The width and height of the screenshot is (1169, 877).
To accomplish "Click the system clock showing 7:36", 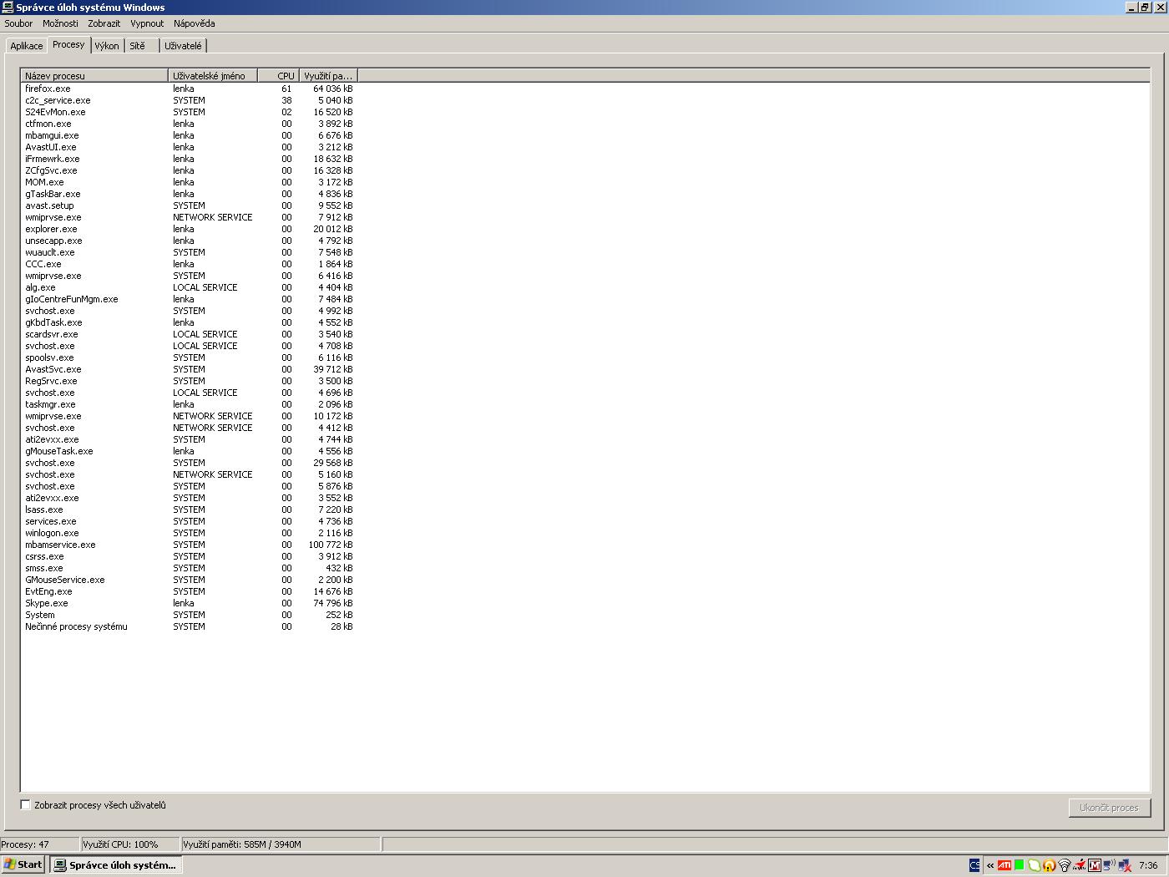I will pos(1148,865).
